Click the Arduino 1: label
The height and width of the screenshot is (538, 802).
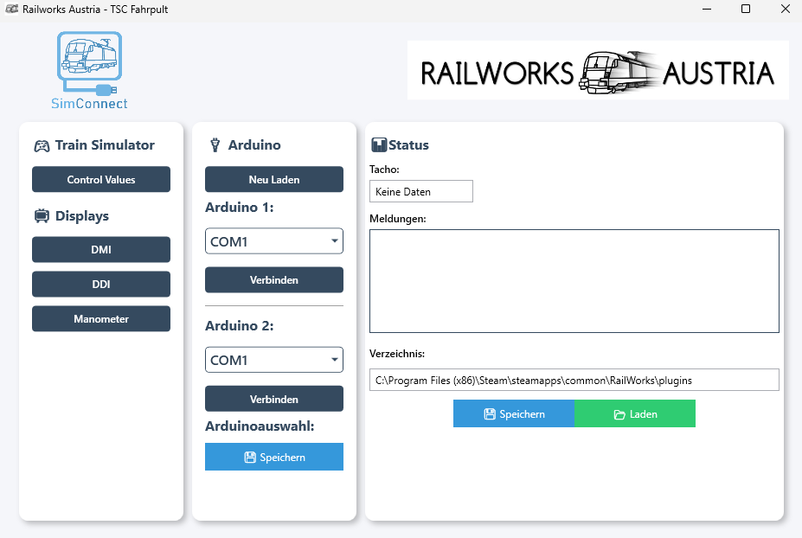click(x=240, y=207)
